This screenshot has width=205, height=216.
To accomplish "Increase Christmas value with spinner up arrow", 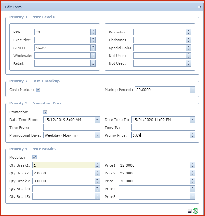I will tap(188, 38).
